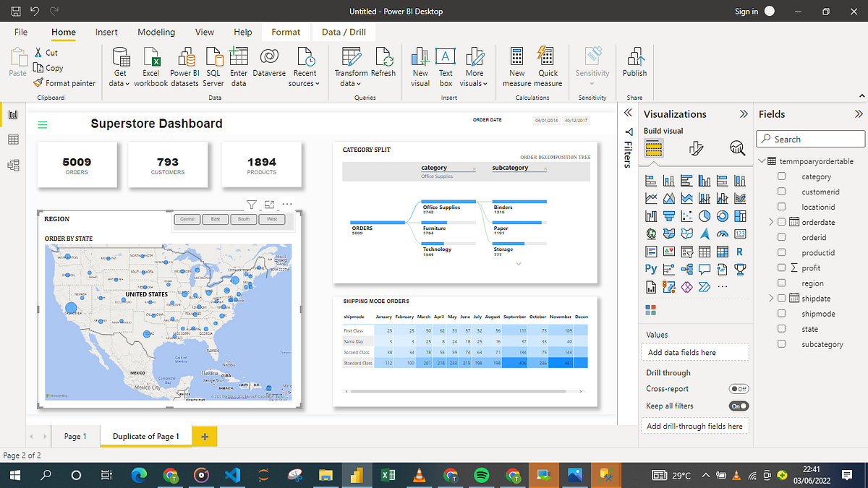Turn off Keep all filters toggle
This screenshot has height=488, width=868.
coord(739,406)
